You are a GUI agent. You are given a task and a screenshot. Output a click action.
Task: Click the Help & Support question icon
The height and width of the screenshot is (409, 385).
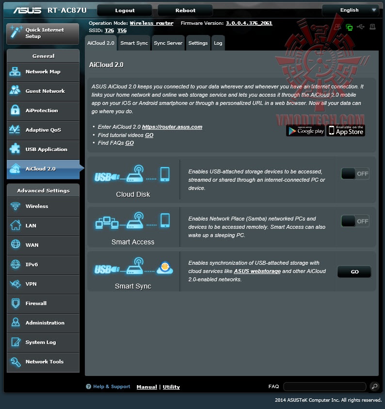pyautogui.click(x=89, y=387)
